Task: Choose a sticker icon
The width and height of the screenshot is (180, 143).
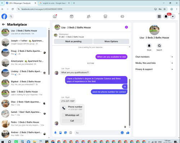Action: click(66, 133)
